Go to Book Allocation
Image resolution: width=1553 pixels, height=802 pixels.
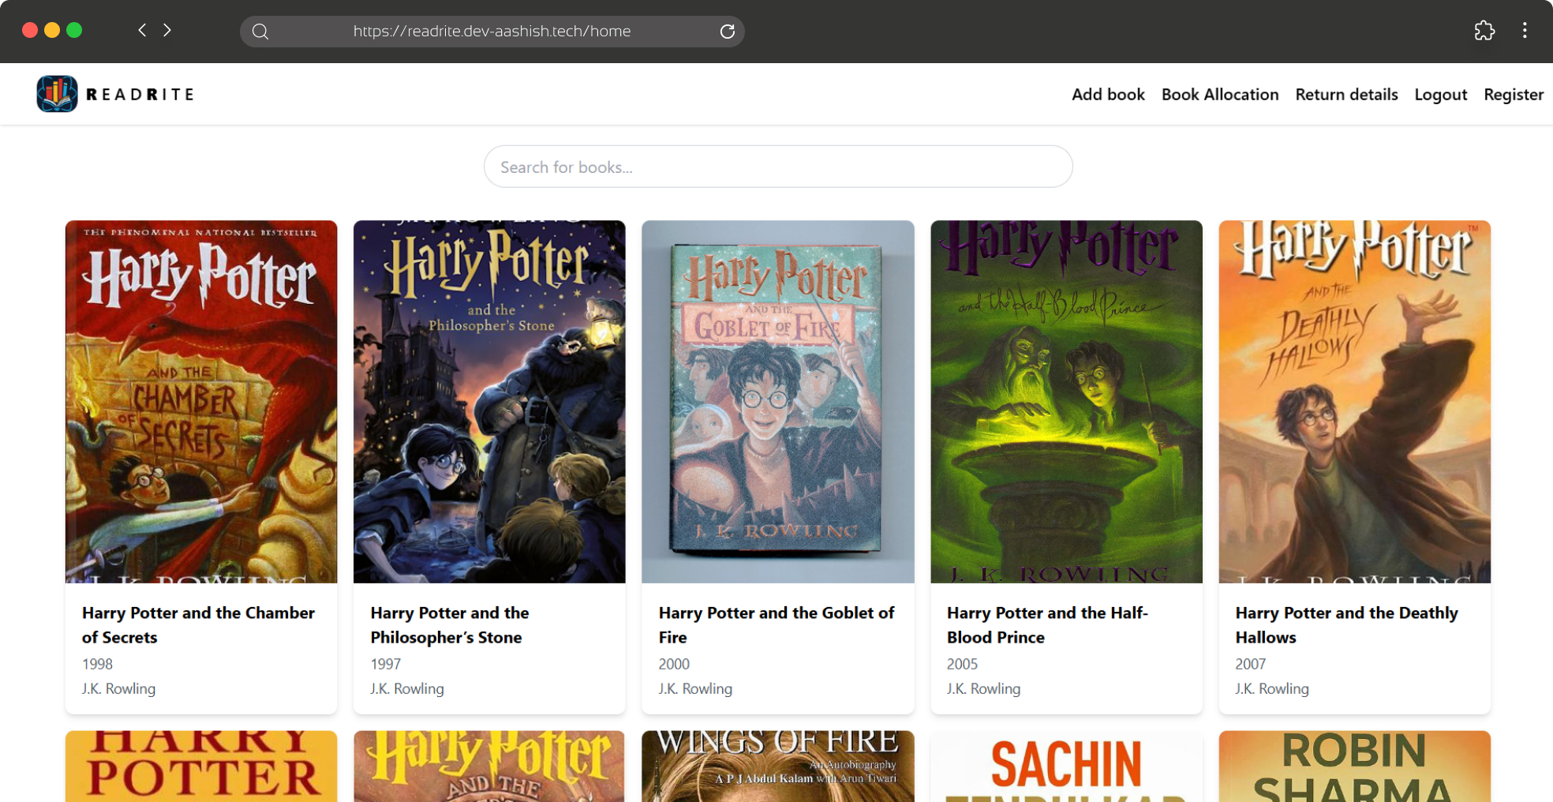point(1220,94)
